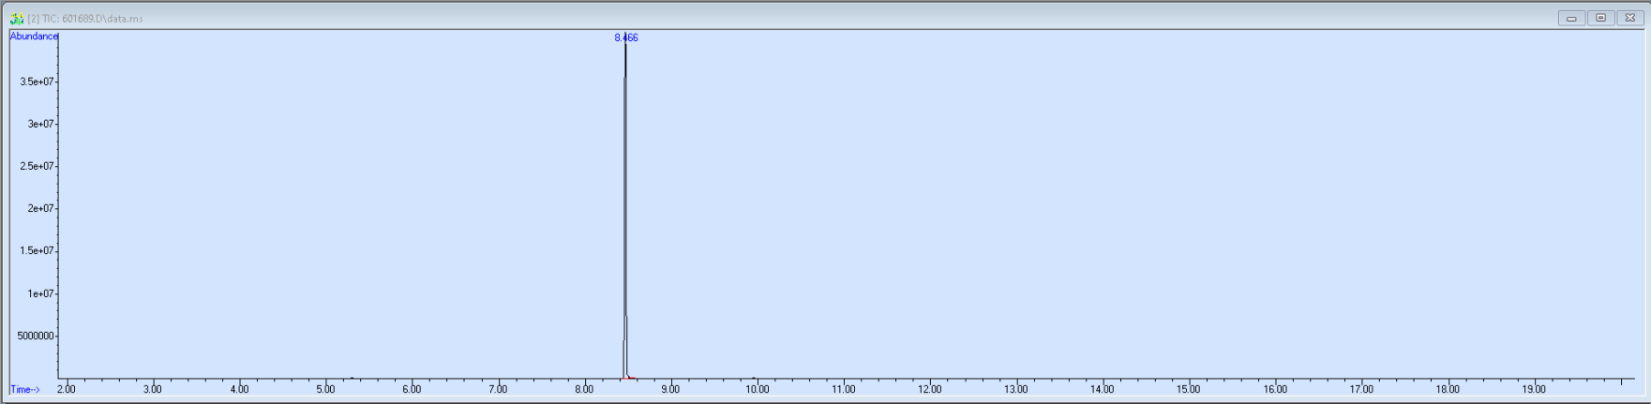Click the 2e+07 abundance tick label

[x=40, y=208]
